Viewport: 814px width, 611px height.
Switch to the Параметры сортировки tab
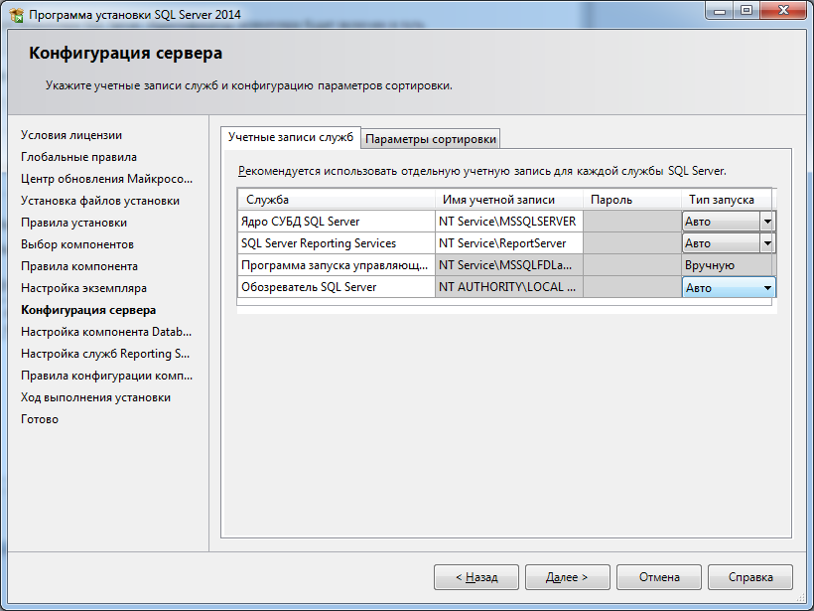[x=431, y=138]
